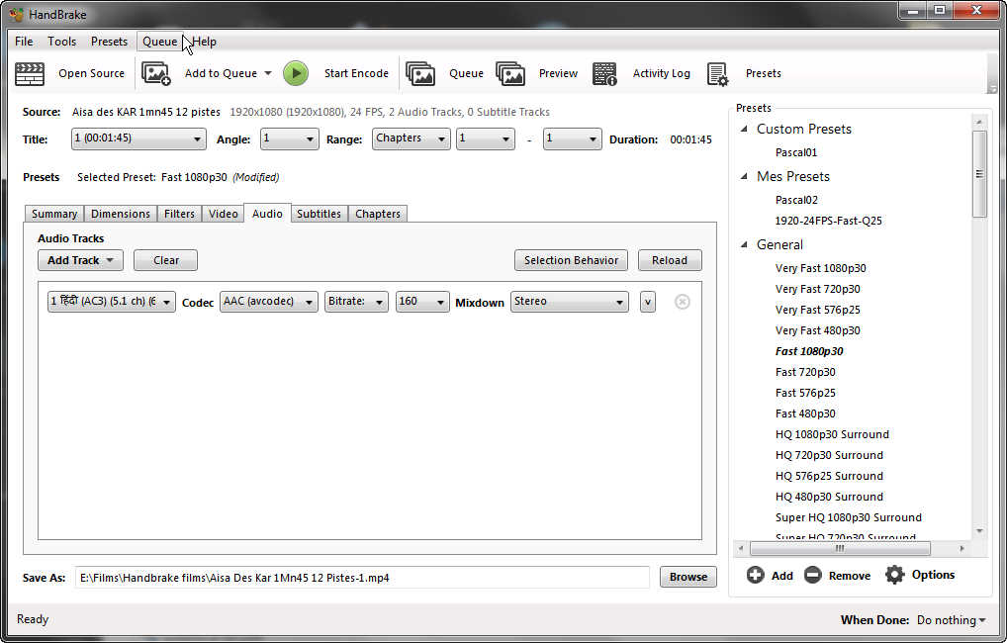Open the Bitrate mode dropdown
The height and width of the screenshot is (643, 1007).
[x=356, y=302]
